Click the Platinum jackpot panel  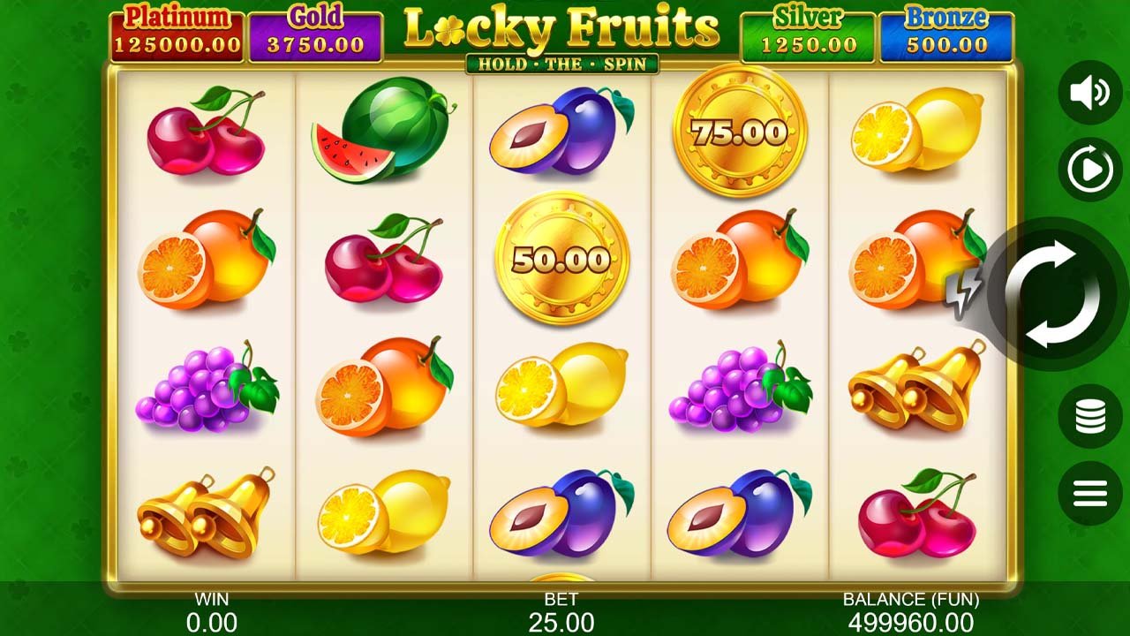coord(177,34)
